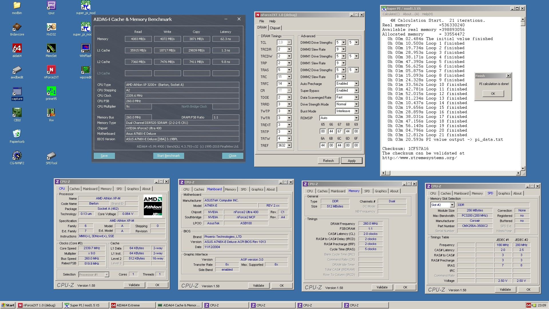Click the L1 Cache Latency 1.3 ns value
The image size is (549, 309).
click(x=226, y=50)
